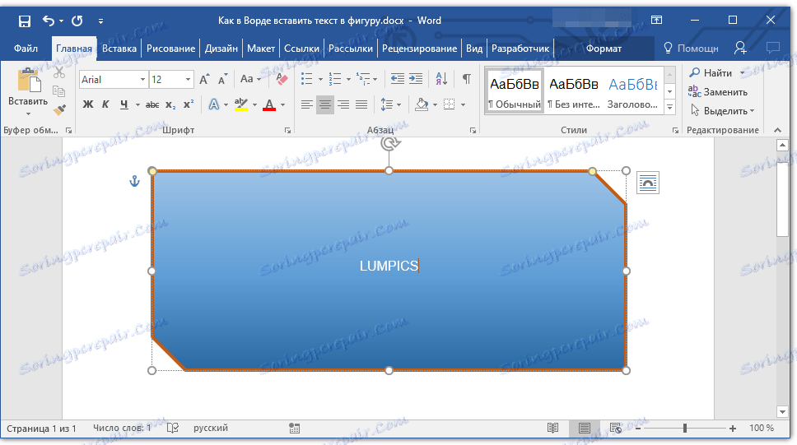
Task: Open the Формат contextual tab
Action: 604,49
